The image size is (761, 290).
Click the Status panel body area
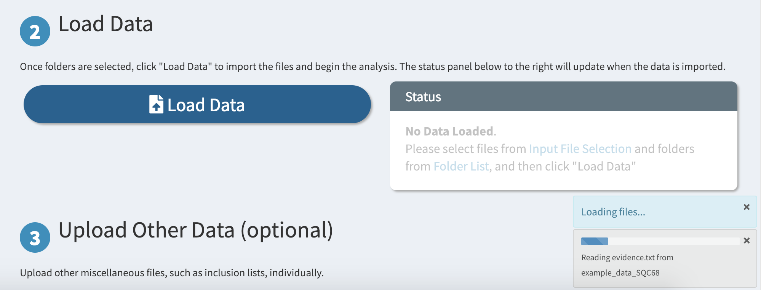564,151
